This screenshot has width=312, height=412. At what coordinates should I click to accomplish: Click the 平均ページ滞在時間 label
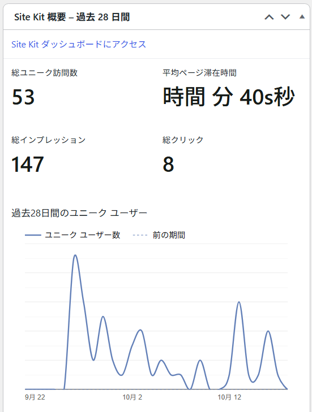[x=199, y=72]
